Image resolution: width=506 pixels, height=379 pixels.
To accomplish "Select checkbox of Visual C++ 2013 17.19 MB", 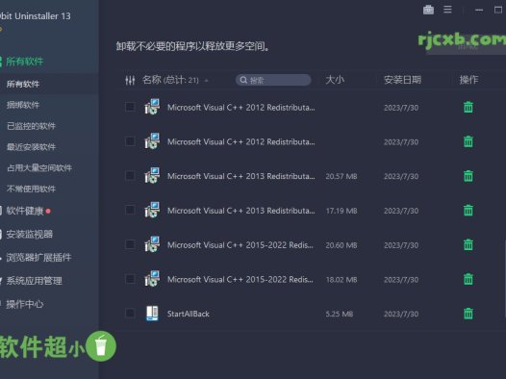I will [x=130, y=210].
